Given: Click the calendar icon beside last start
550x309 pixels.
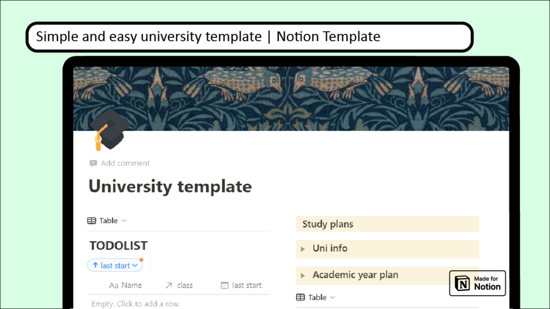Looking at the screenshot, I should (224, 285).
